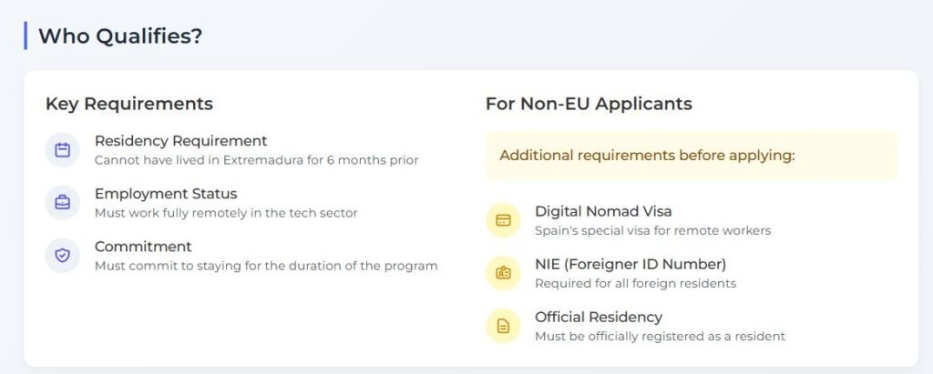Screen dimensions: 933x374
Task: Click the For Non-EU Applicants heading
Action: tap(590, 104)
